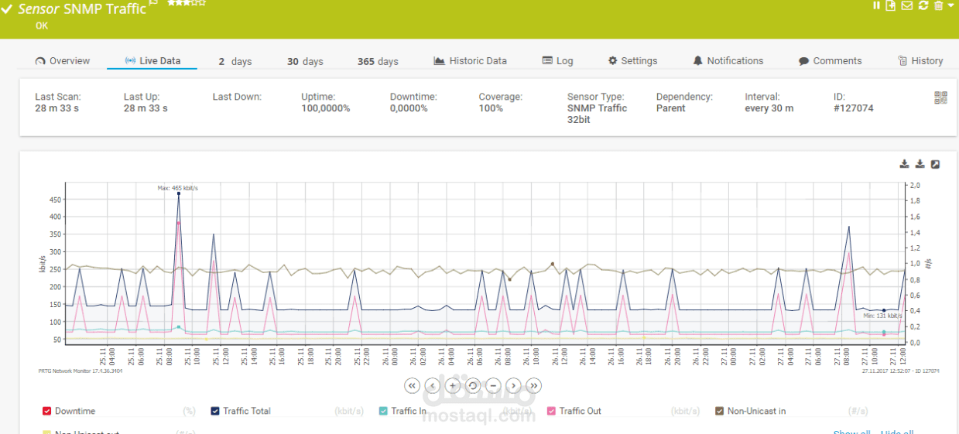This screenshot has width=959, height=434.
Task: Jump to earliest data with double-left arrow
Action: click(413, 385)
